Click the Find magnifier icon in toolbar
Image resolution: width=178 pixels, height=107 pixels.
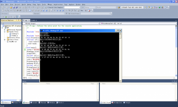point(45,7)
